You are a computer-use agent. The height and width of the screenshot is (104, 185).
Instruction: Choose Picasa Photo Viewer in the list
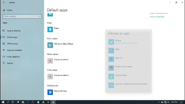[x=128, y=68]
